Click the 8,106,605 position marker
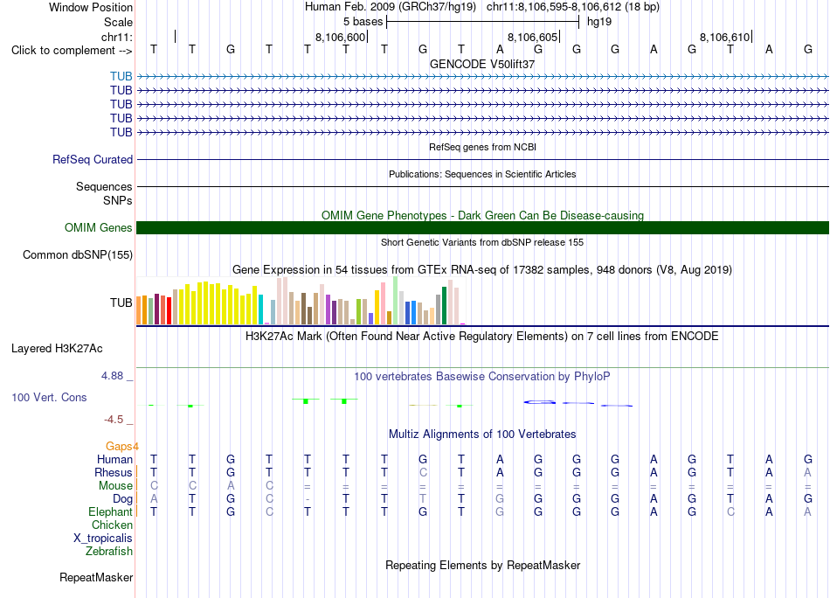Image resolution: width=830 pixels, height=598 pixels. click(x=533, y=37)
